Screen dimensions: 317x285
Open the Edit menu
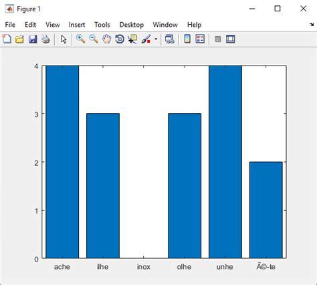pyautogui.click(x=30, y=25)
